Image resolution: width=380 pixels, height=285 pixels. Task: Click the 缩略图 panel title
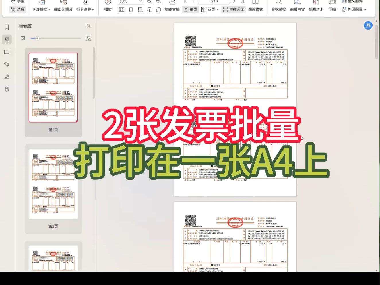[26, 26]
